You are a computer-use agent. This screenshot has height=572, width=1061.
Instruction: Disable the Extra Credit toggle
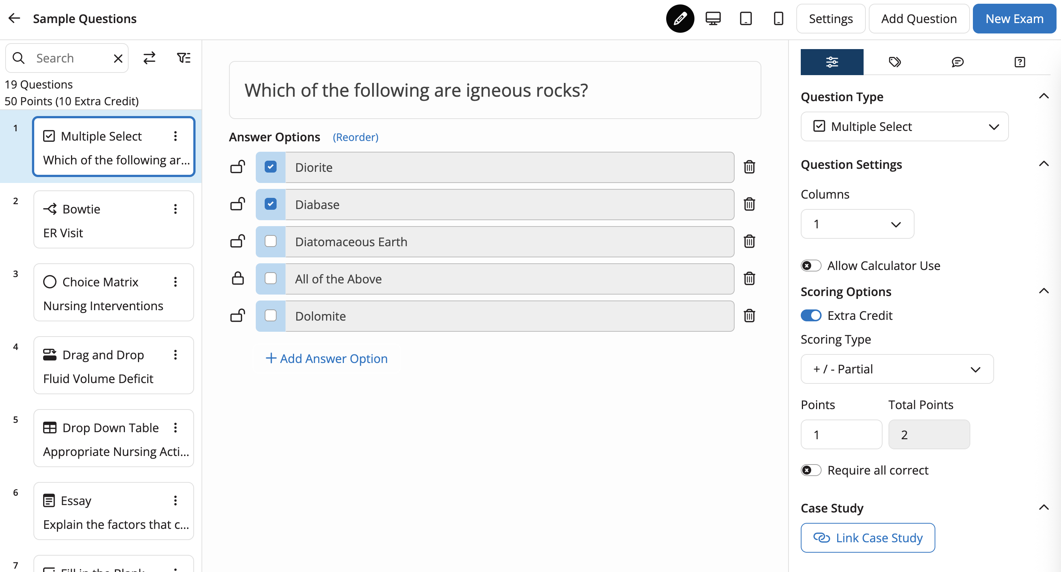coord(811,315)
